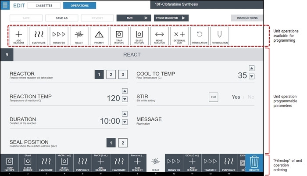This screenshot has height=176, width=307.
Task: Set seal position to 2
Action: [123, 143]
